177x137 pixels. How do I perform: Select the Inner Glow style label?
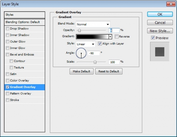coord(17,48)
